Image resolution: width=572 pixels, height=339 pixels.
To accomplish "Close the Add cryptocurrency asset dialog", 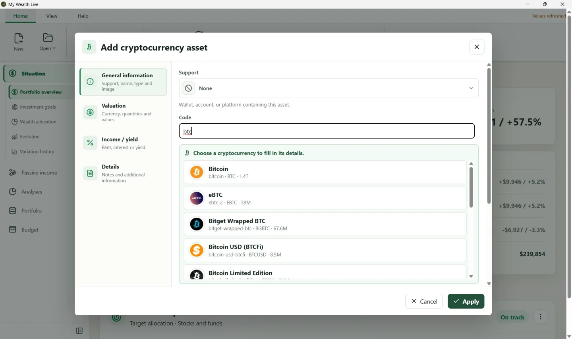I will tap(477, 47).
